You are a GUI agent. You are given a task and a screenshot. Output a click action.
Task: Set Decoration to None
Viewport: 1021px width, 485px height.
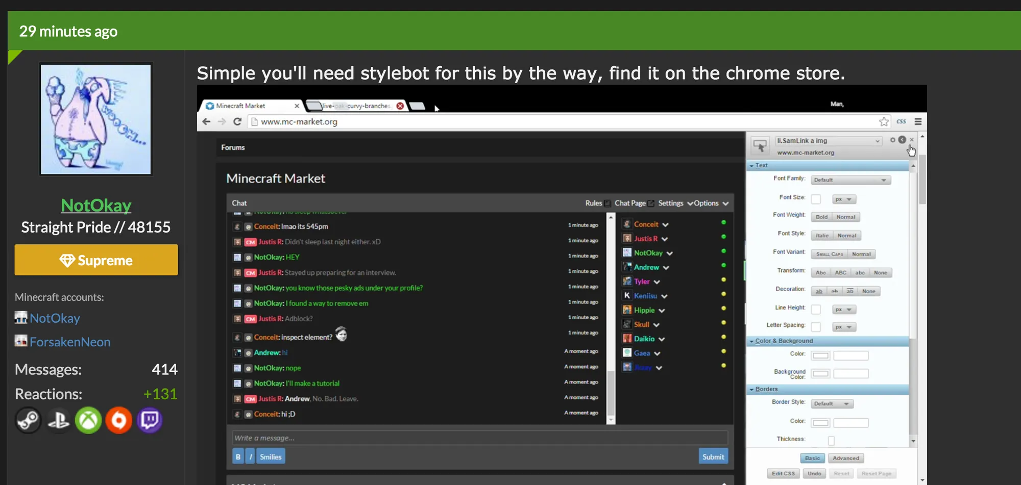pyautogui.click(x=869, y=291)
